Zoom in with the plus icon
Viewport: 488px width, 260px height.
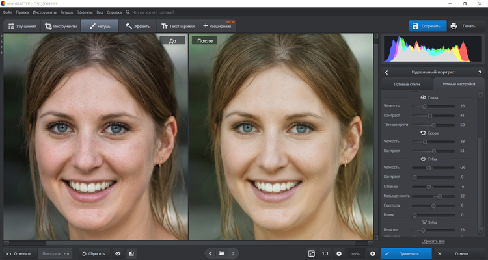point(372,253)
